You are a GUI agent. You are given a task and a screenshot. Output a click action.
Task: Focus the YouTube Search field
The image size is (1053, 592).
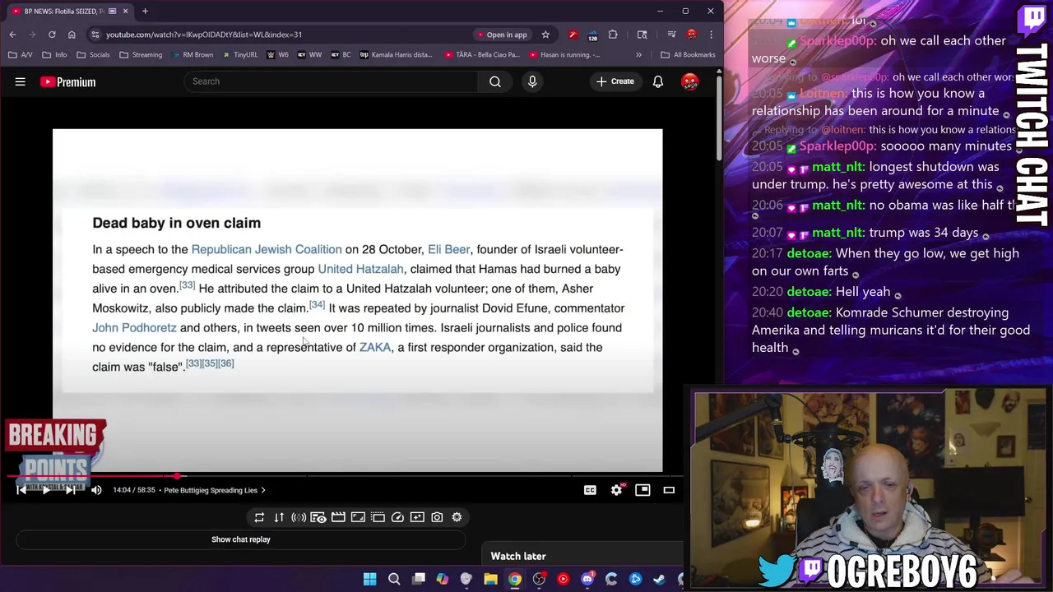331,81
